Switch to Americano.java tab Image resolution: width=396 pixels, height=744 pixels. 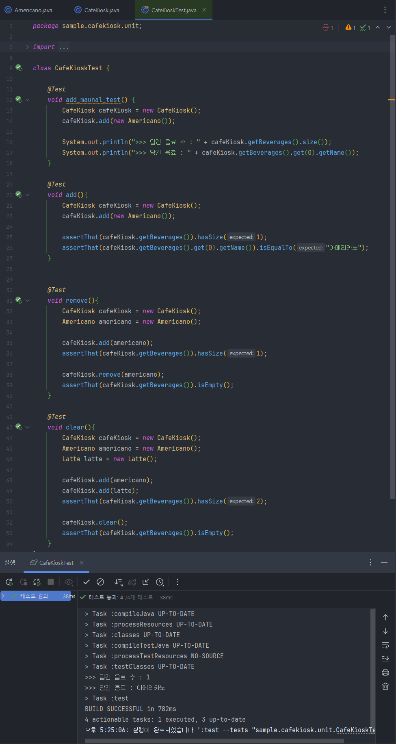click(x=28, y=10)
